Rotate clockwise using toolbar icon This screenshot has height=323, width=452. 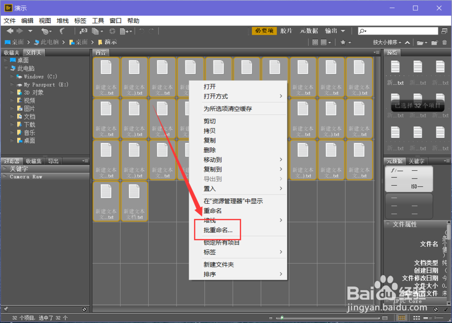pyautogui.click(x=151, y=31)
